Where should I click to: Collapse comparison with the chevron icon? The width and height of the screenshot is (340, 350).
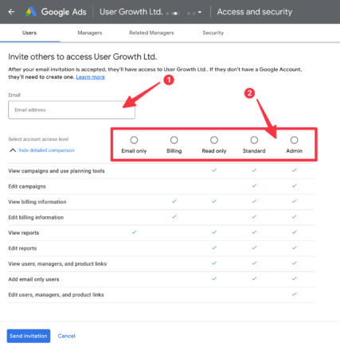tap(13, 150)
